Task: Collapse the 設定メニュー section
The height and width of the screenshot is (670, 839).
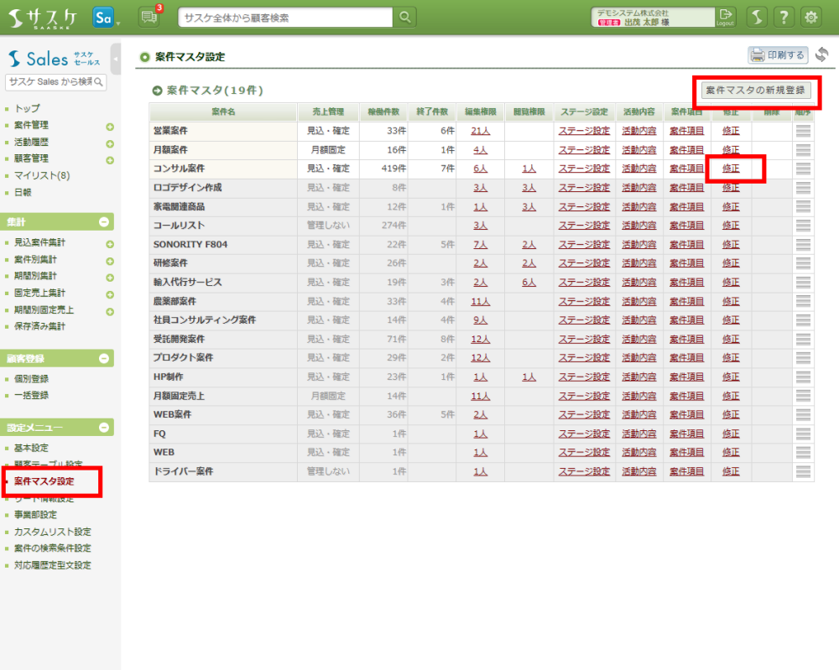Action: pos(104,428)
